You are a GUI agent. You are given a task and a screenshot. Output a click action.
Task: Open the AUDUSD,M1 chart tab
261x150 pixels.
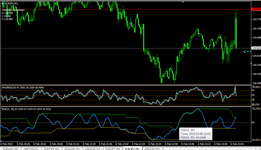[x=72, y=149]
